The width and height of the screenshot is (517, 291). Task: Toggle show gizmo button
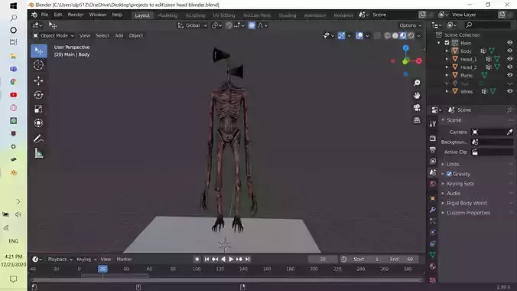341,36
